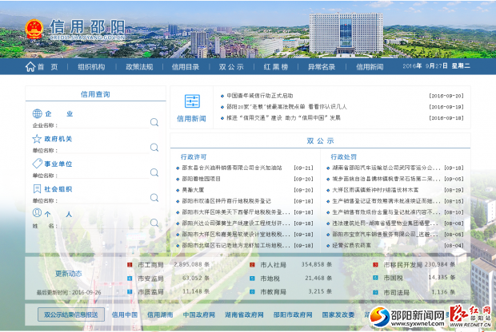Click search icon for 事业单位
The width and height of the screenshot is (496, 332).
(154, 172)
